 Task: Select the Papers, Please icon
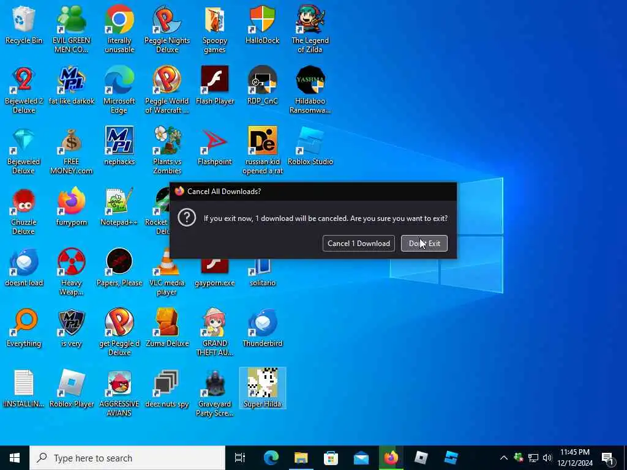(x=119, y=268)
